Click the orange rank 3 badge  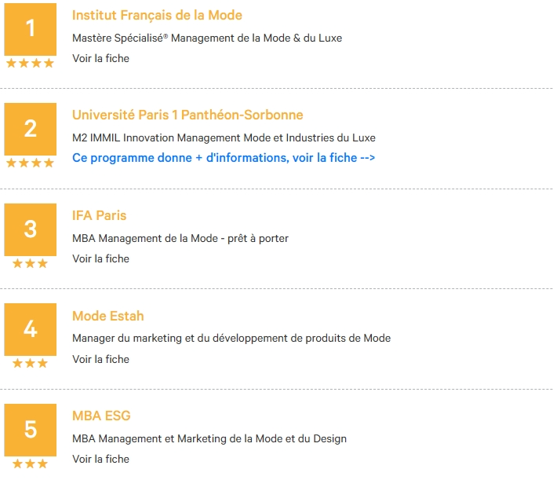[31, 229]
